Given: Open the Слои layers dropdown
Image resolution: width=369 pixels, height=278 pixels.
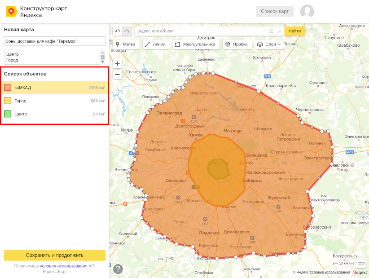Looking at the screenshot, I should tap(269, 44).
